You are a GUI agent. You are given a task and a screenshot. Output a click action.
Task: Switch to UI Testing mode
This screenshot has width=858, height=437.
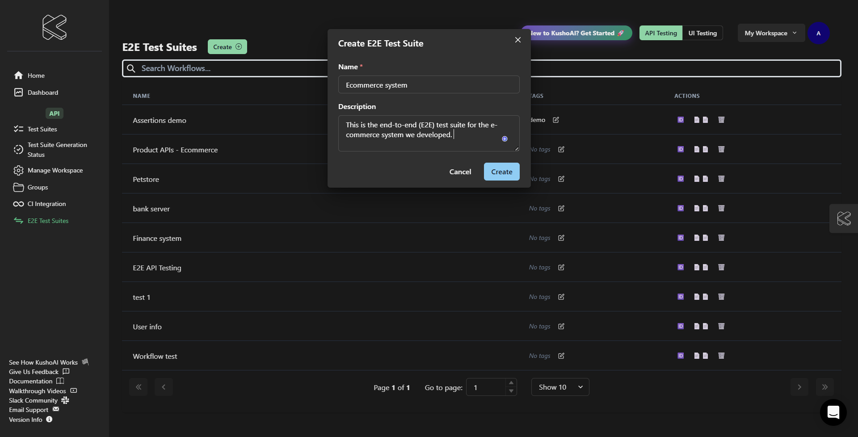(702, 33)
